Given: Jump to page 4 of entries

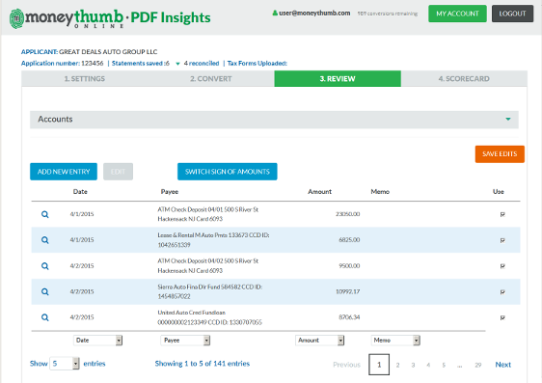Looking at the screenshot, I should pyautogui.click(x=428, y=365).
